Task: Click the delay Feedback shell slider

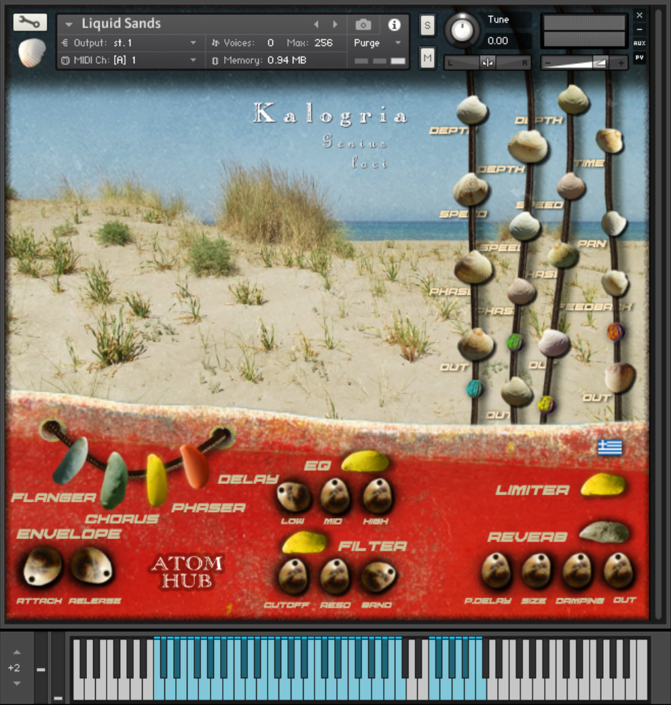Action: click(615, 283)
